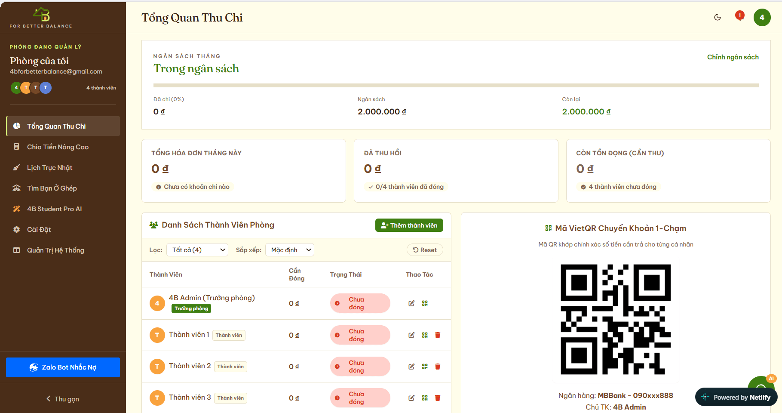Edit Thành viên 1 row
Image resolution: width=782 pixels, height=413 pixels.
(x=411, y=335)
